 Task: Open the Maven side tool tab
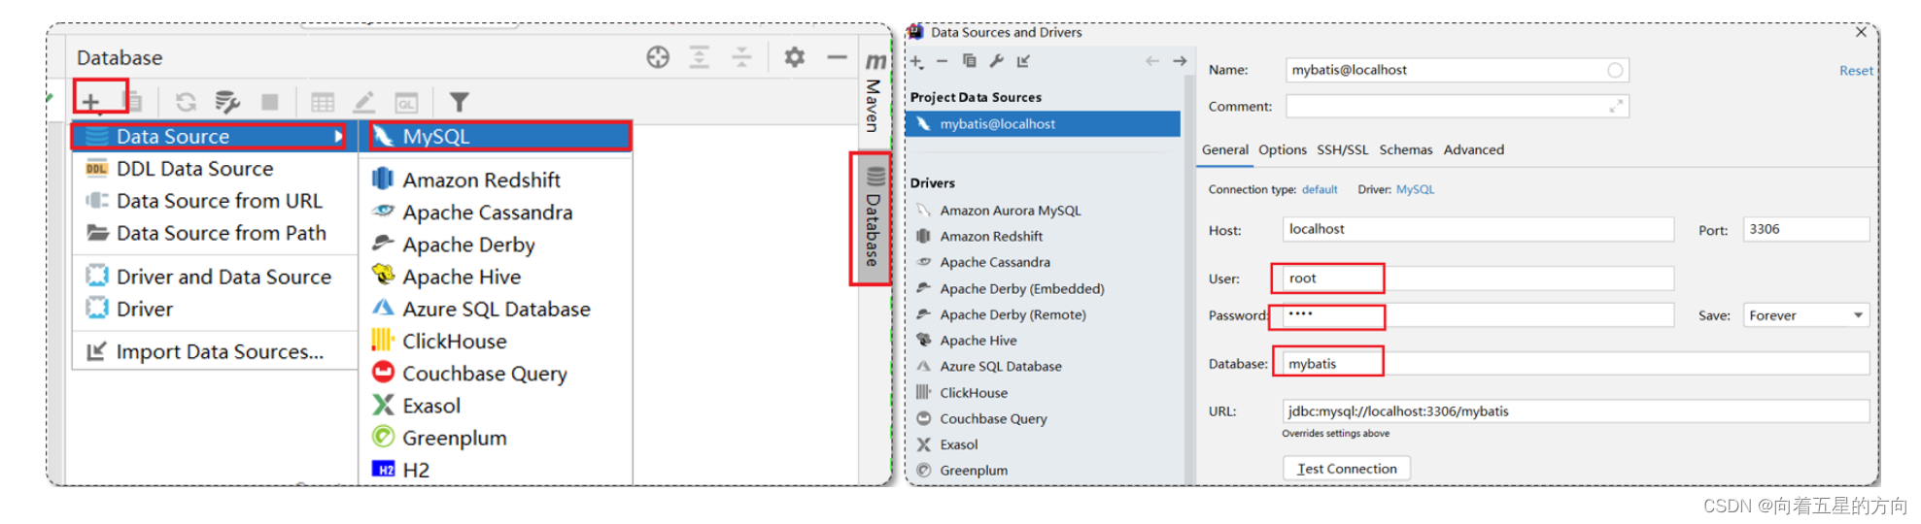(x=875, y=93)
